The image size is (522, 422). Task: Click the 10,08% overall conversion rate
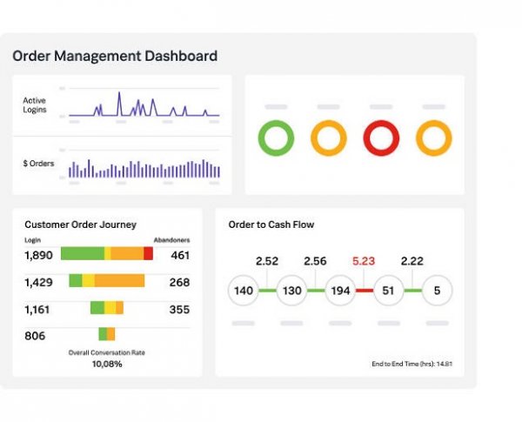(x=107, y=364)
